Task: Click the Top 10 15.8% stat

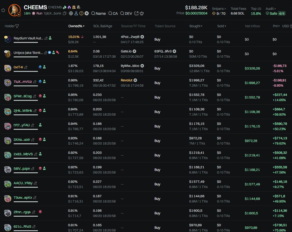Action: (256, 11)
